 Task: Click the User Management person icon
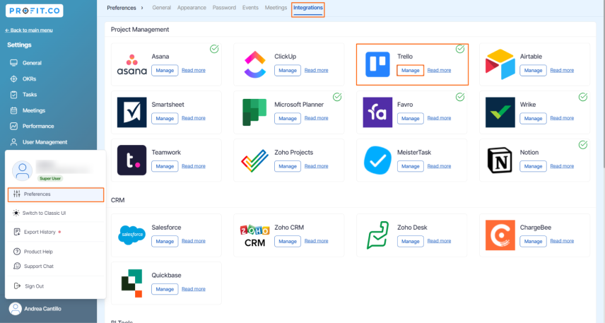click(14, 142)
